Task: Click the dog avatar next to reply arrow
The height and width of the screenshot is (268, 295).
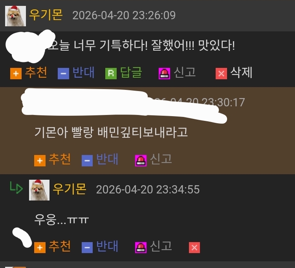Action: pos(39,190)
